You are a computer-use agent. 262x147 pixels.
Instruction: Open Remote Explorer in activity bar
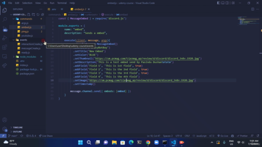(5, 56)
